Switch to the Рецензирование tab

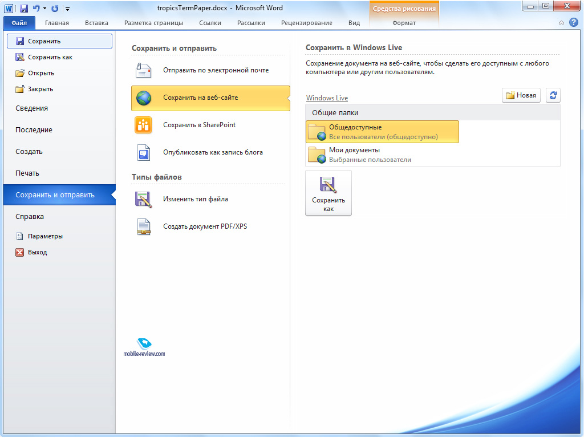[x=306, y=23]
